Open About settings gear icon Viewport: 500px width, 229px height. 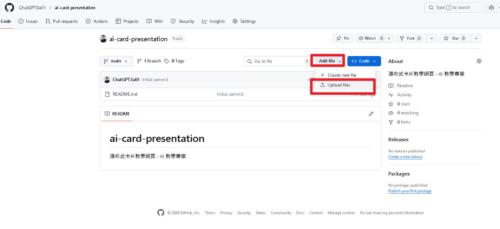coord(479,61)
